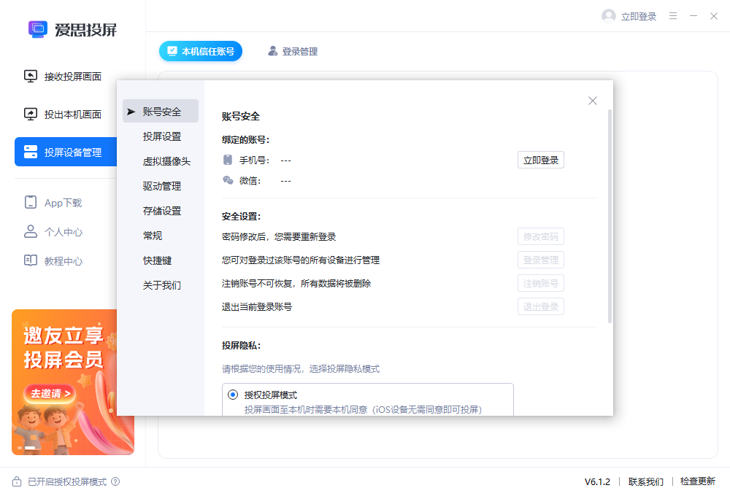Open the 投屏设置 settings section
730x496 pixels.
(161, 136)
